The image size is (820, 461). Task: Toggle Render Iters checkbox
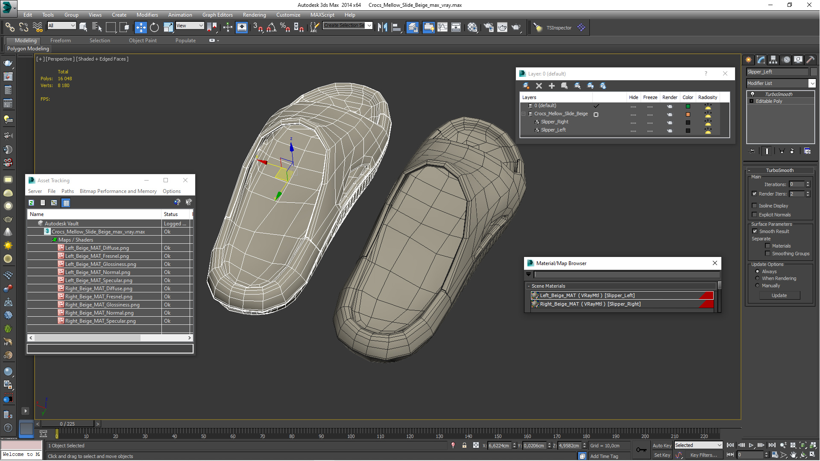coord(755,194)
